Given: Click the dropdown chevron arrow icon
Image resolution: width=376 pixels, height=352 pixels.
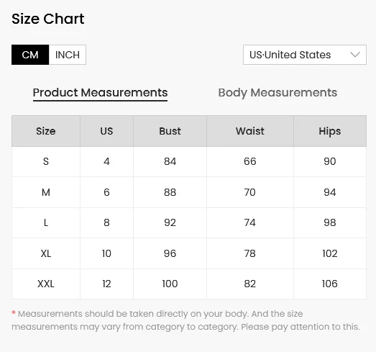Looking at the screenshot, I should tap(355, 55).
